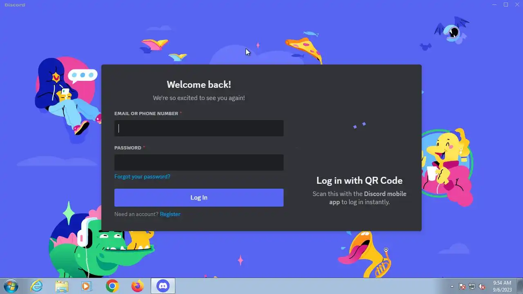523x294 pixels.
Task: Select the Discord taskbar icon
Action: [x=163, y=286]
